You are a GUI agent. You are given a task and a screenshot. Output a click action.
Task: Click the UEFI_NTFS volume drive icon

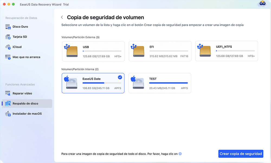point(204,51)
